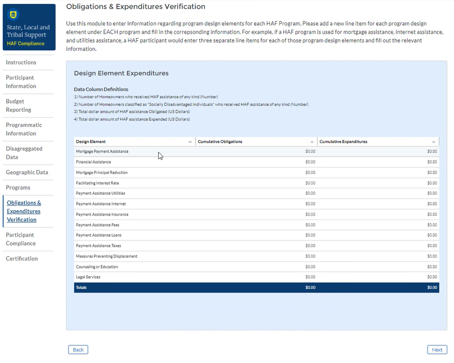Select Programmatic Information sidebar item
Image resolution: width=454 pixels, height=363 pixels.
coord(24,129)
